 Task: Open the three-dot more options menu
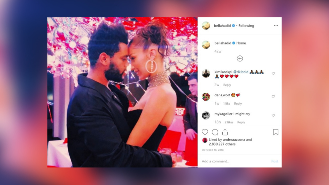pyautogui.click(x=276, y=26)
